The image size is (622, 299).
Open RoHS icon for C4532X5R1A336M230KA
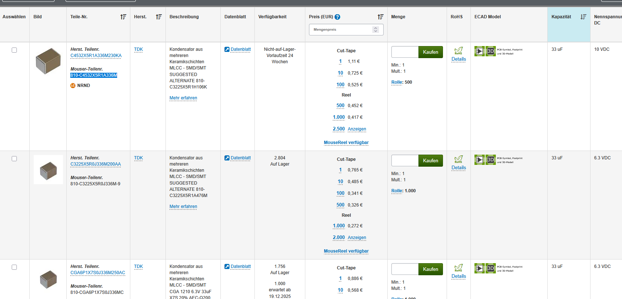pos(458,50)
